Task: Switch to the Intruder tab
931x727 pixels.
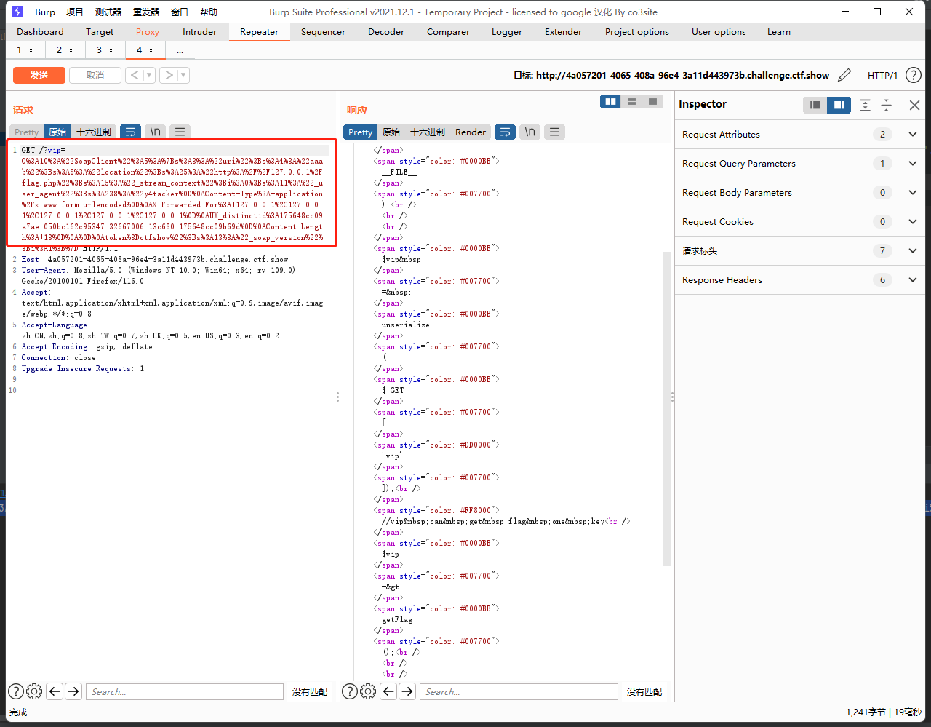Action: point(200,32)
